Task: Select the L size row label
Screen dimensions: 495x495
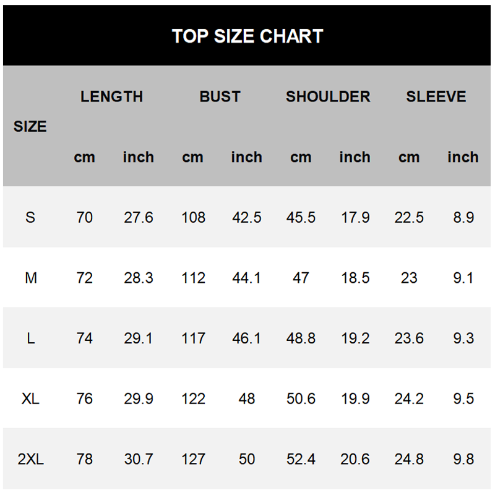Action: pos(30,338)
